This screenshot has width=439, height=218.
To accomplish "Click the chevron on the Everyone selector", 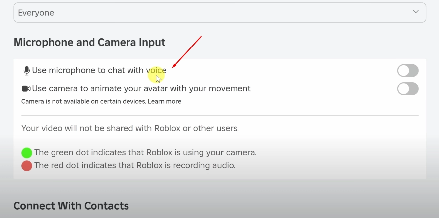I will point(416,11).
